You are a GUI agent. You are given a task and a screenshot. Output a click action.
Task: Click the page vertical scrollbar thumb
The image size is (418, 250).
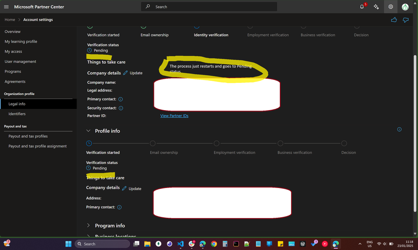(415, 134)
